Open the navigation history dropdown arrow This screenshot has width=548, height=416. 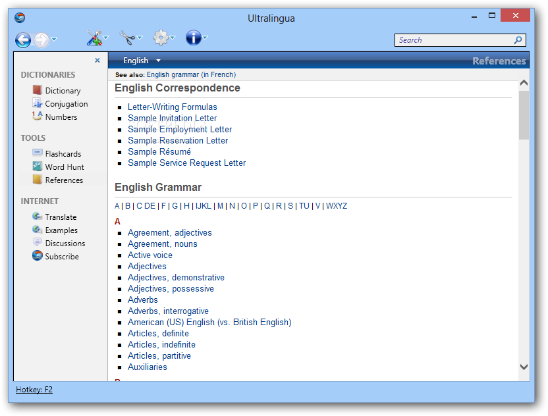(54, 39)
